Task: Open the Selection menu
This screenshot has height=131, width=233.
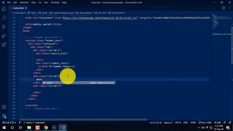Action: [24, 3]
